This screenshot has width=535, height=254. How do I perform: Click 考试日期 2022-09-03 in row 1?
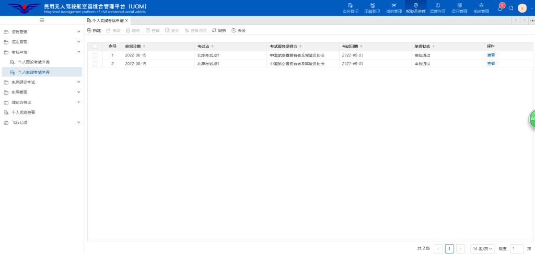[353, 55]
